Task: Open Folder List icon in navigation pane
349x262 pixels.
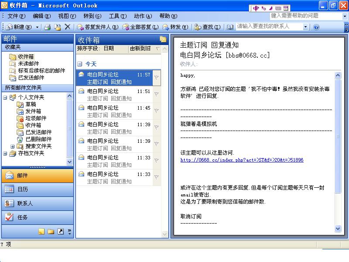Action: pos(51,231)
